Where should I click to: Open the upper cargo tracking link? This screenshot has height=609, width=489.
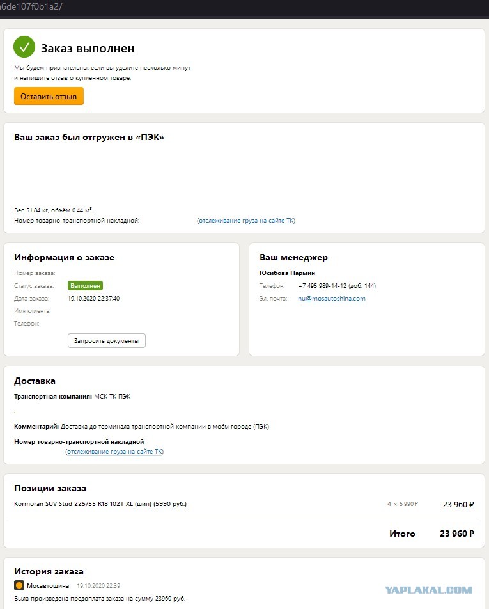coord(246,221)
